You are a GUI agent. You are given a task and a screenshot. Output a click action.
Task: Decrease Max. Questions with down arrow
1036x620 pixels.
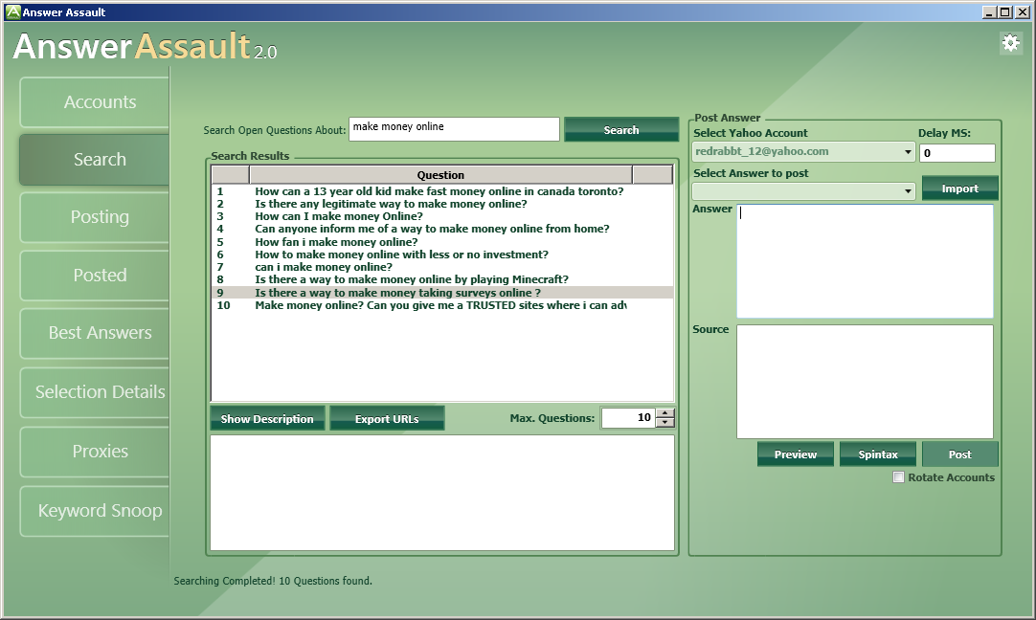click(x=665, y=423)
